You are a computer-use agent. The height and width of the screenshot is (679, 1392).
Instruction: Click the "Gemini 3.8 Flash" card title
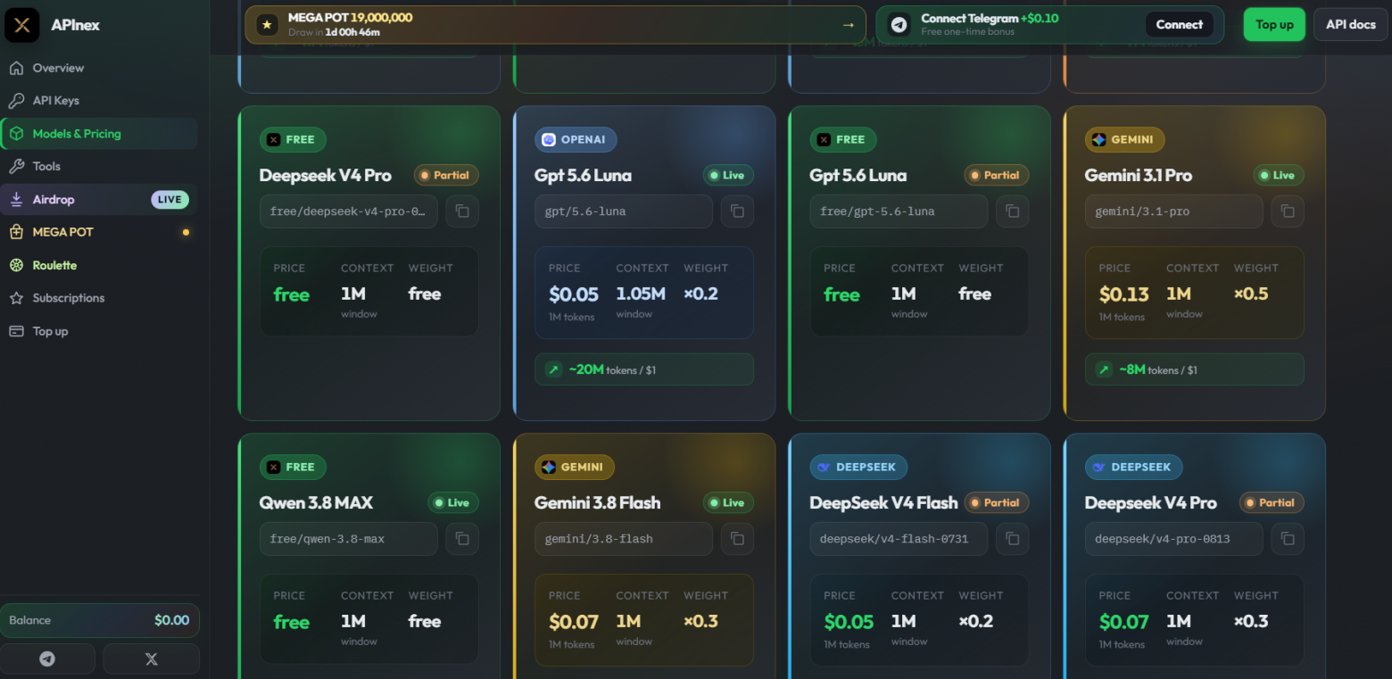click(598, 503)
